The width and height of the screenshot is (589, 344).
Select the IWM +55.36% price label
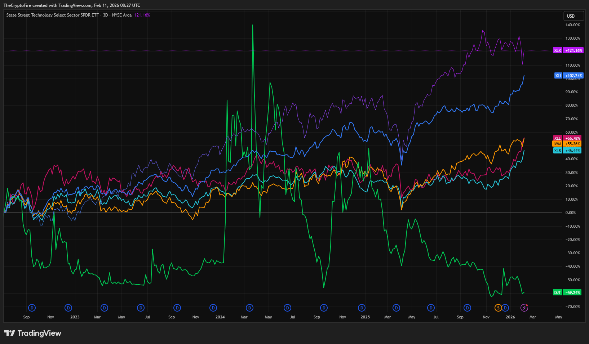(567, 144)
